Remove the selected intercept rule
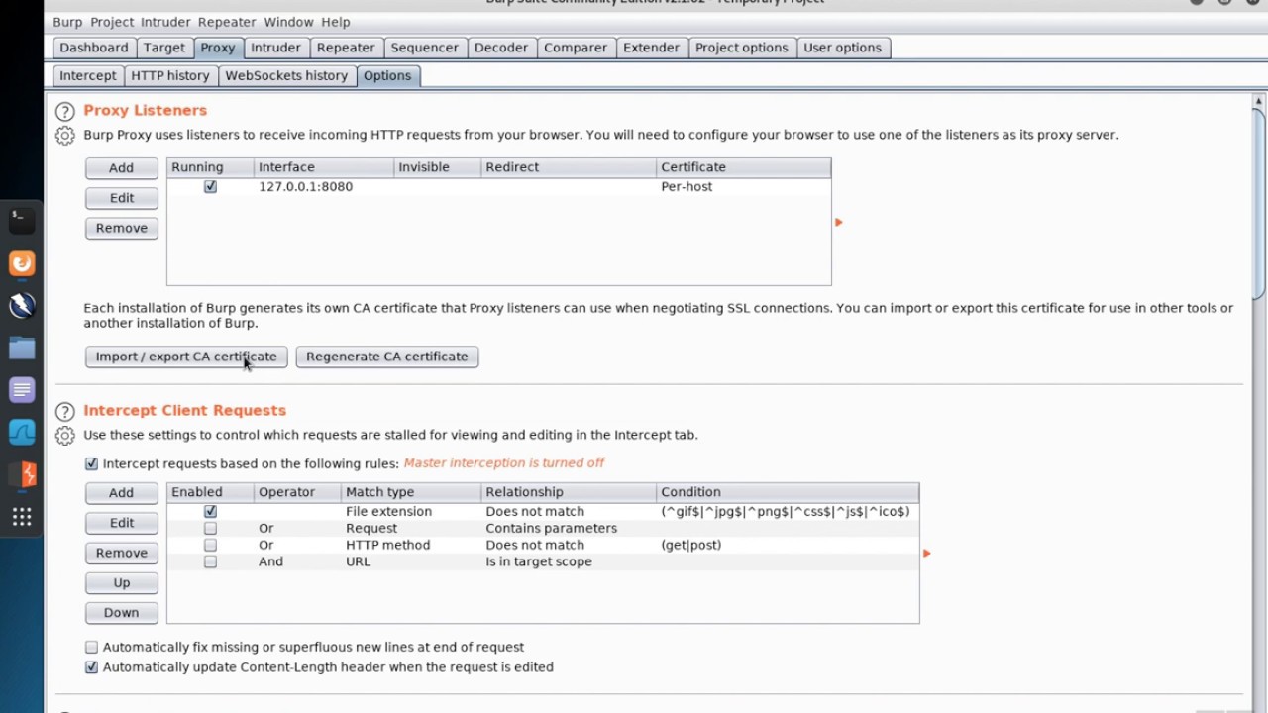 (x=121, y=553)
